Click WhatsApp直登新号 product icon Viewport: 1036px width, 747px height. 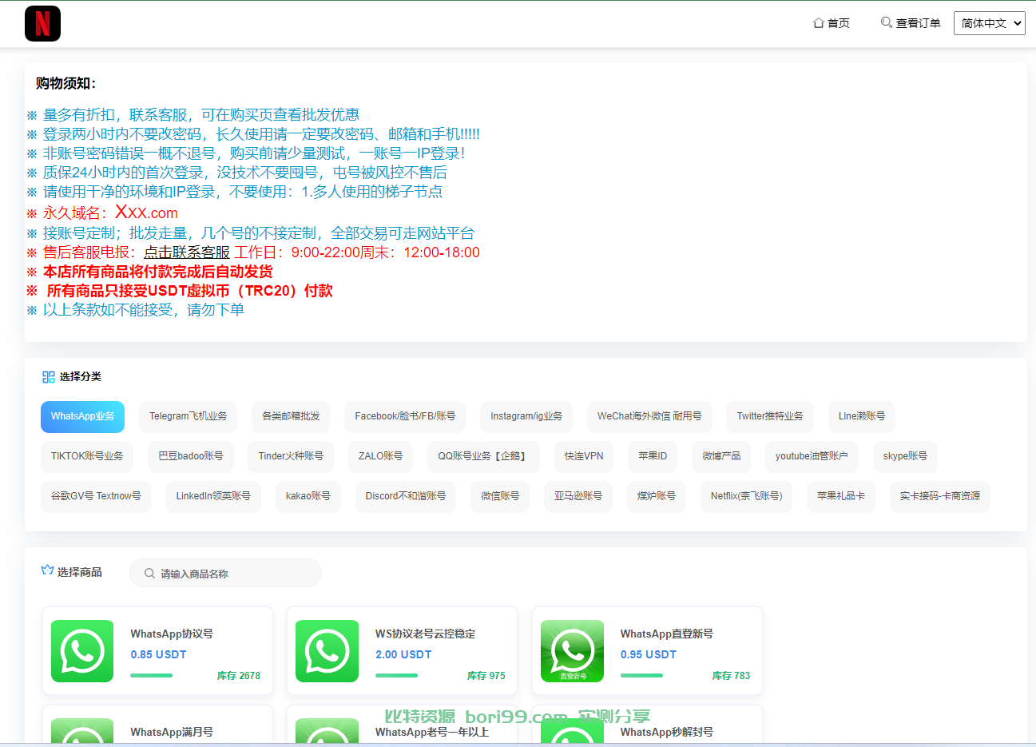point(572,651)
